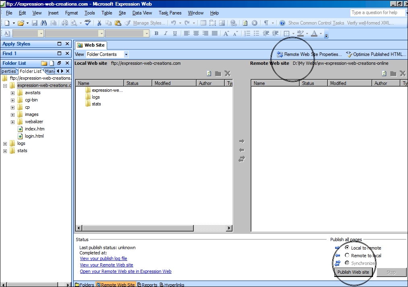Open the Style dropdown in formatting toolbar
Screen dimensions: 408x287
coord(41,33)
